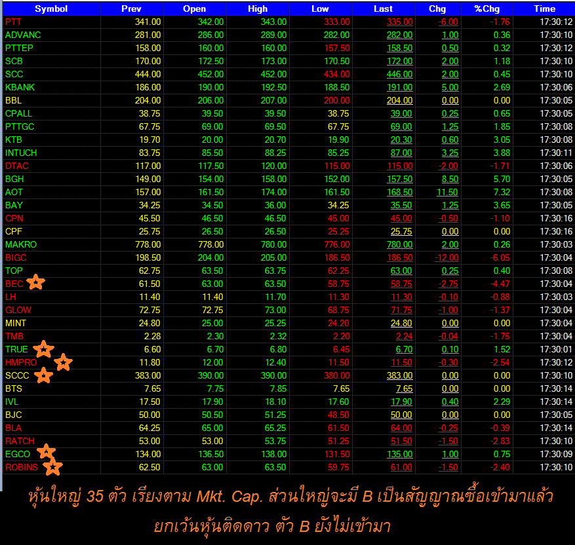Select the MINT symbol

15,323
